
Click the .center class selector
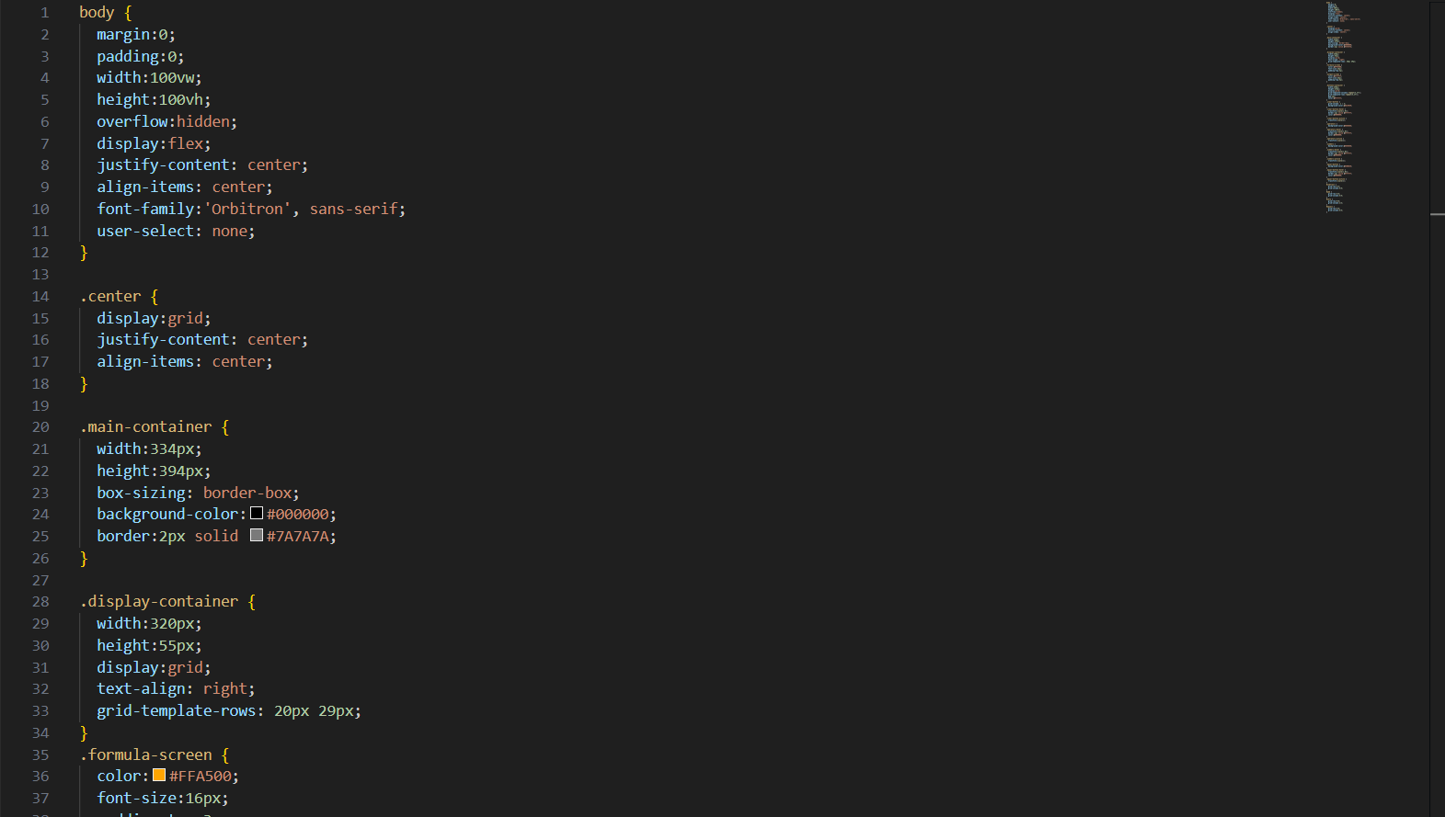click(111, 296)
